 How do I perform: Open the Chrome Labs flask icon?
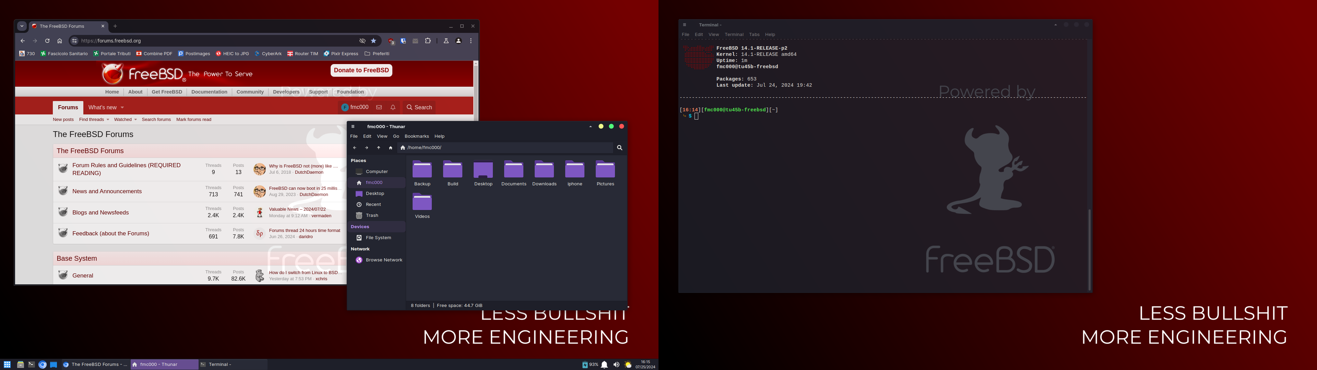coord(446,41)
